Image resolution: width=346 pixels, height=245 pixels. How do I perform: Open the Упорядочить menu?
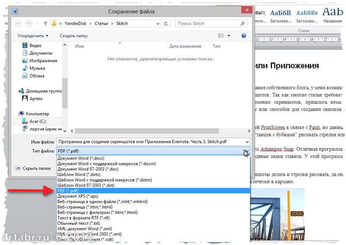coord(33,36)
